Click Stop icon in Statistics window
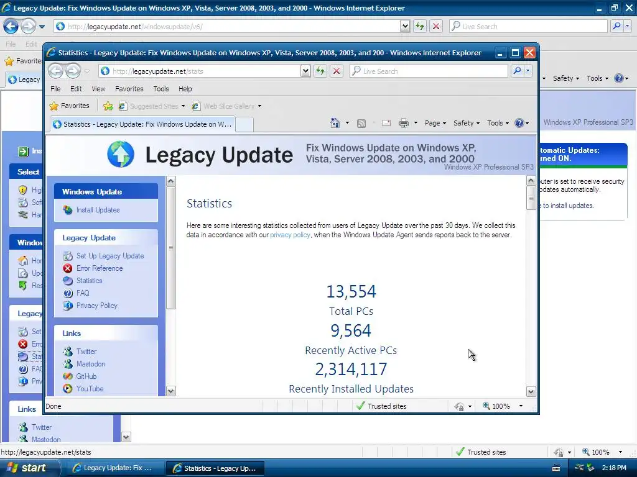The image size is (637, 477). point(337,71)
